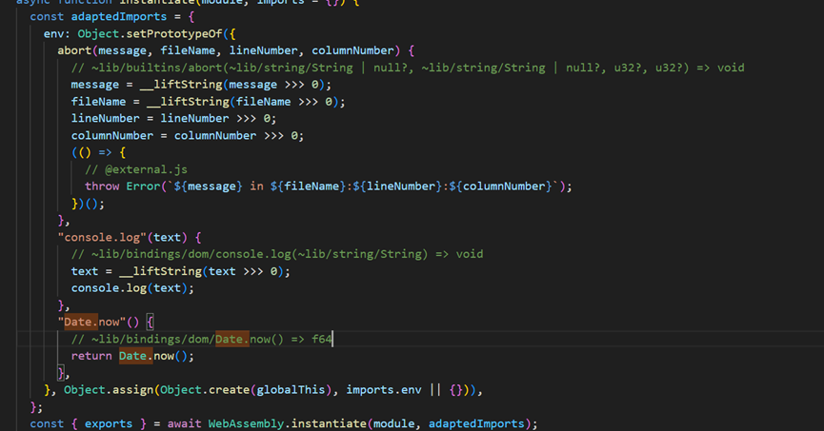824x431 pixels.
Task: Place cursor on the console.log(text); statement
Action: click(132, 288)
